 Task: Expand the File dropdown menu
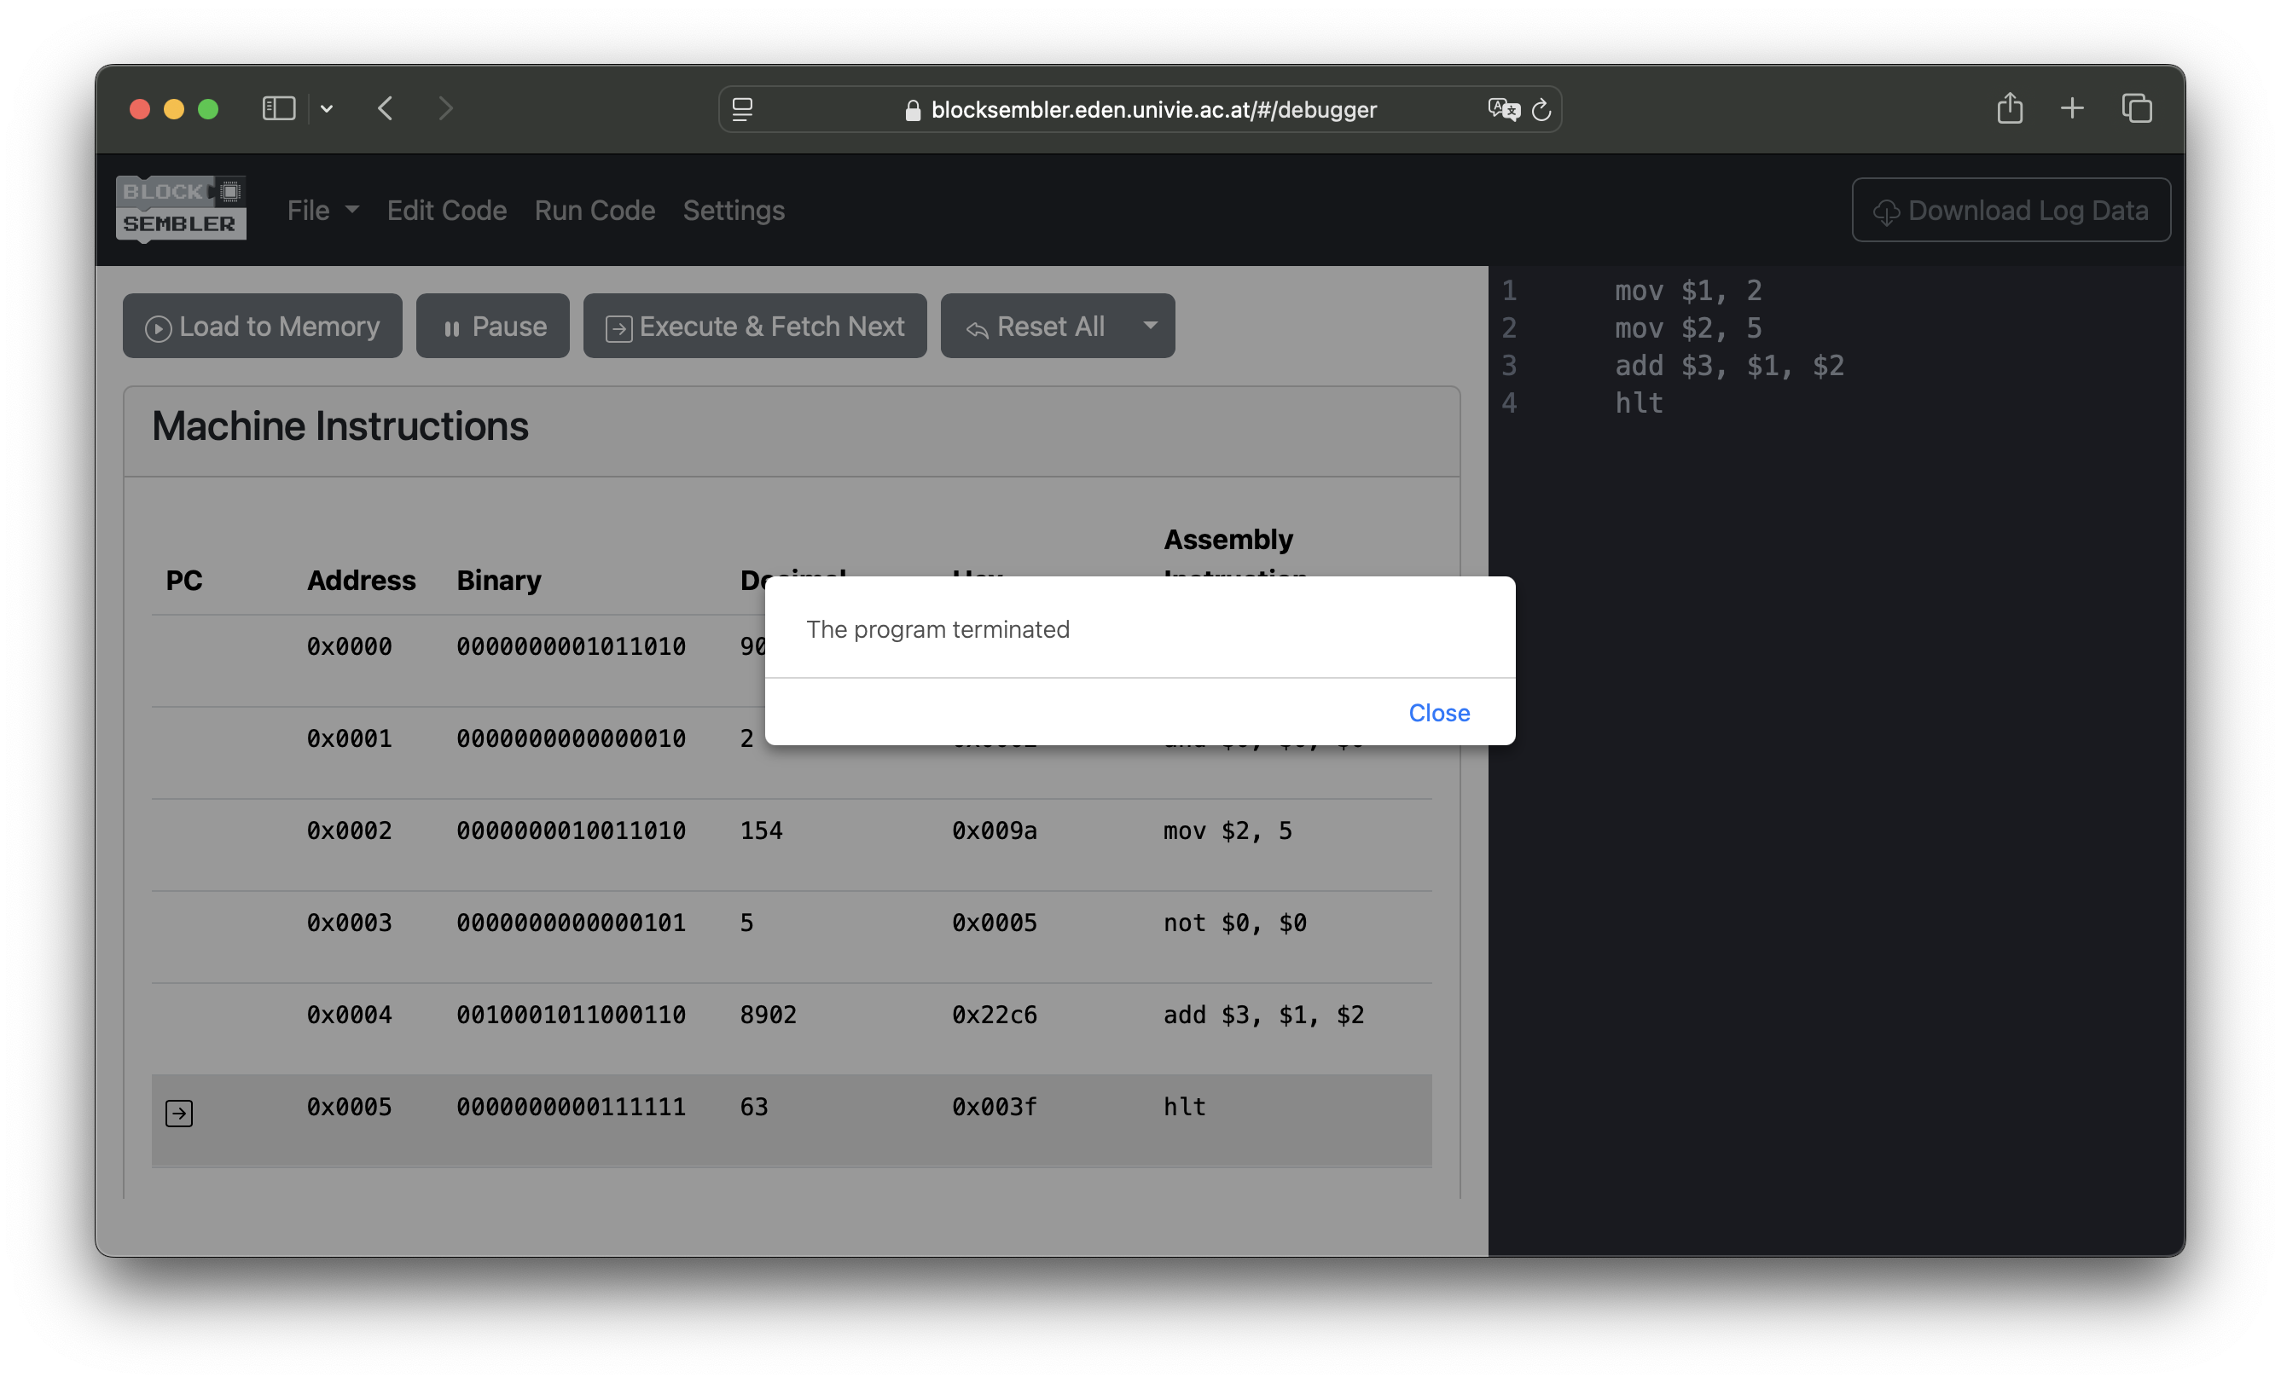(x=322, y=210)
